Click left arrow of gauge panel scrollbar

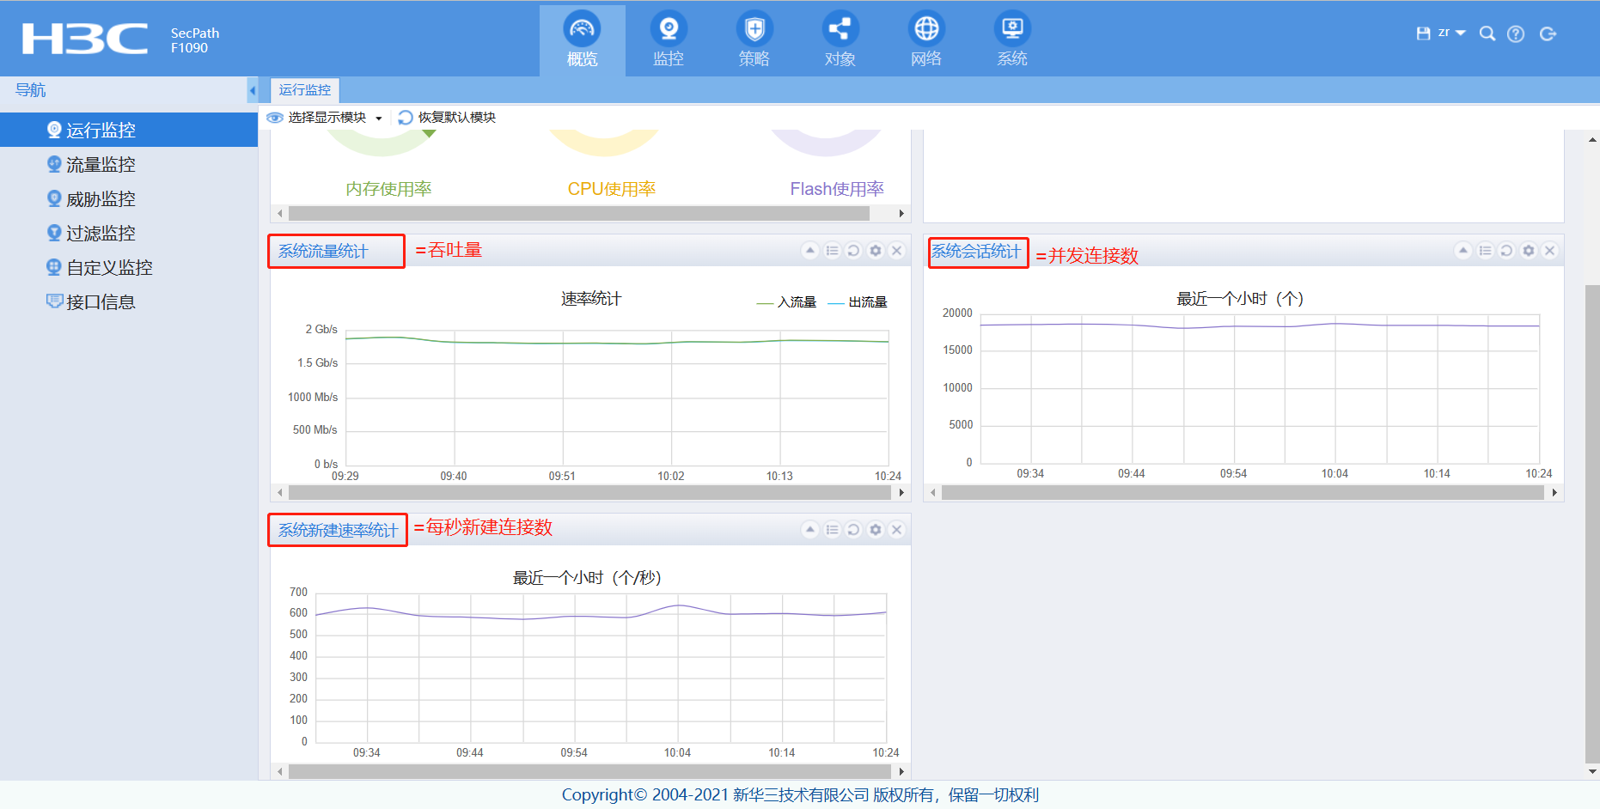pos(280,213)
